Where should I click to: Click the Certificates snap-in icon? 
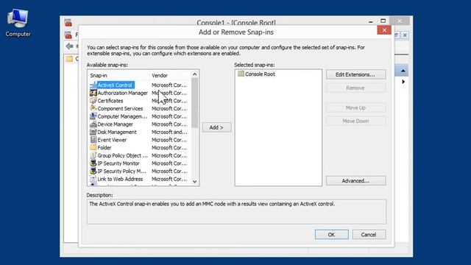pos(93,101)
